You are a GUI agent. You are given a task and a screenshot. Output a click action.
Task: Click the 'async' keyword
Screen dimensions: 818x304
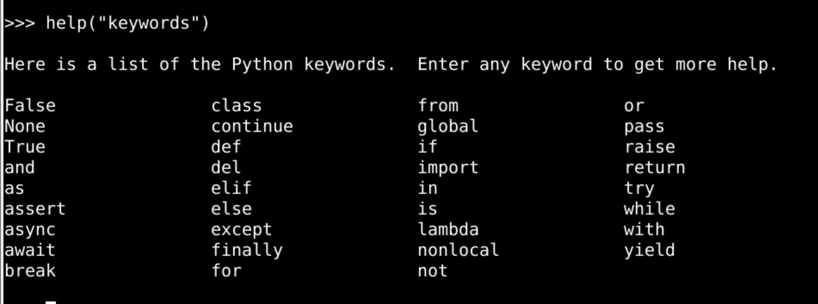click(30, 230)
